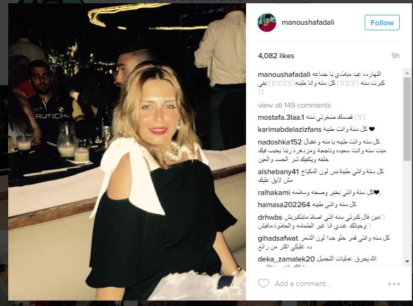413x306 pixels.
Task: Click the heart like icon
Action: point(264,283)
